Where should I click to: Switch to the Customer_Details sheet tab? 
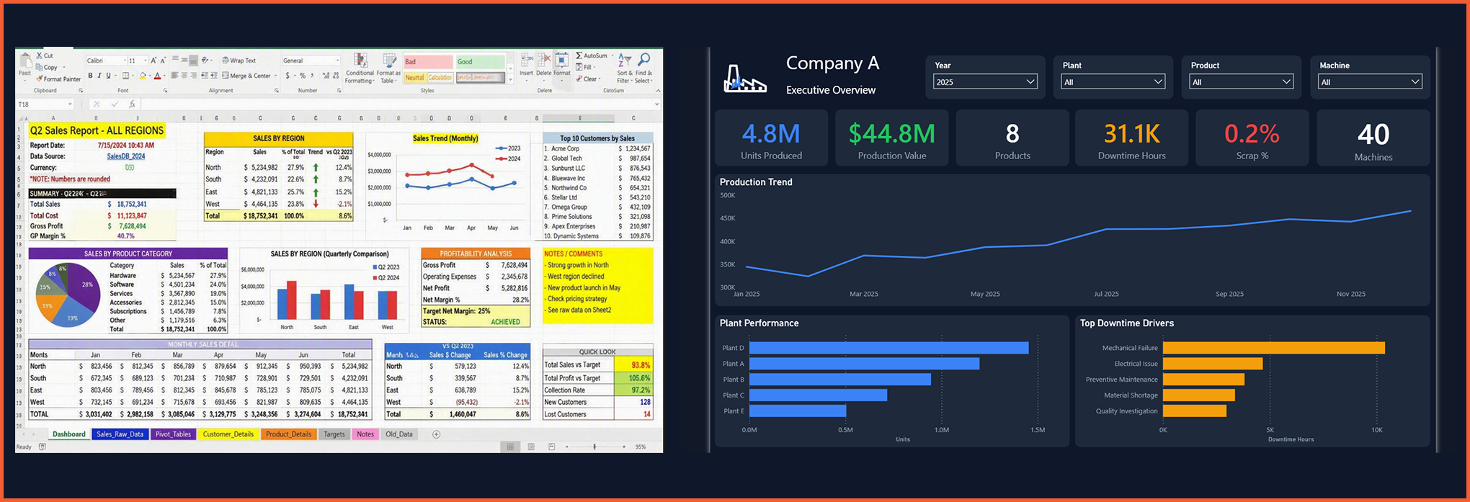(228, 434)
